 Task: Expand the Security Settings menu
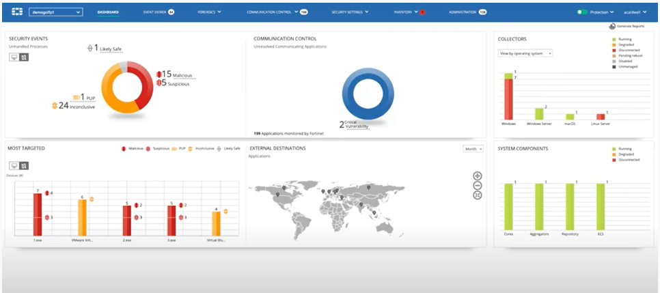pyautogui.click(x=350, y=12)
